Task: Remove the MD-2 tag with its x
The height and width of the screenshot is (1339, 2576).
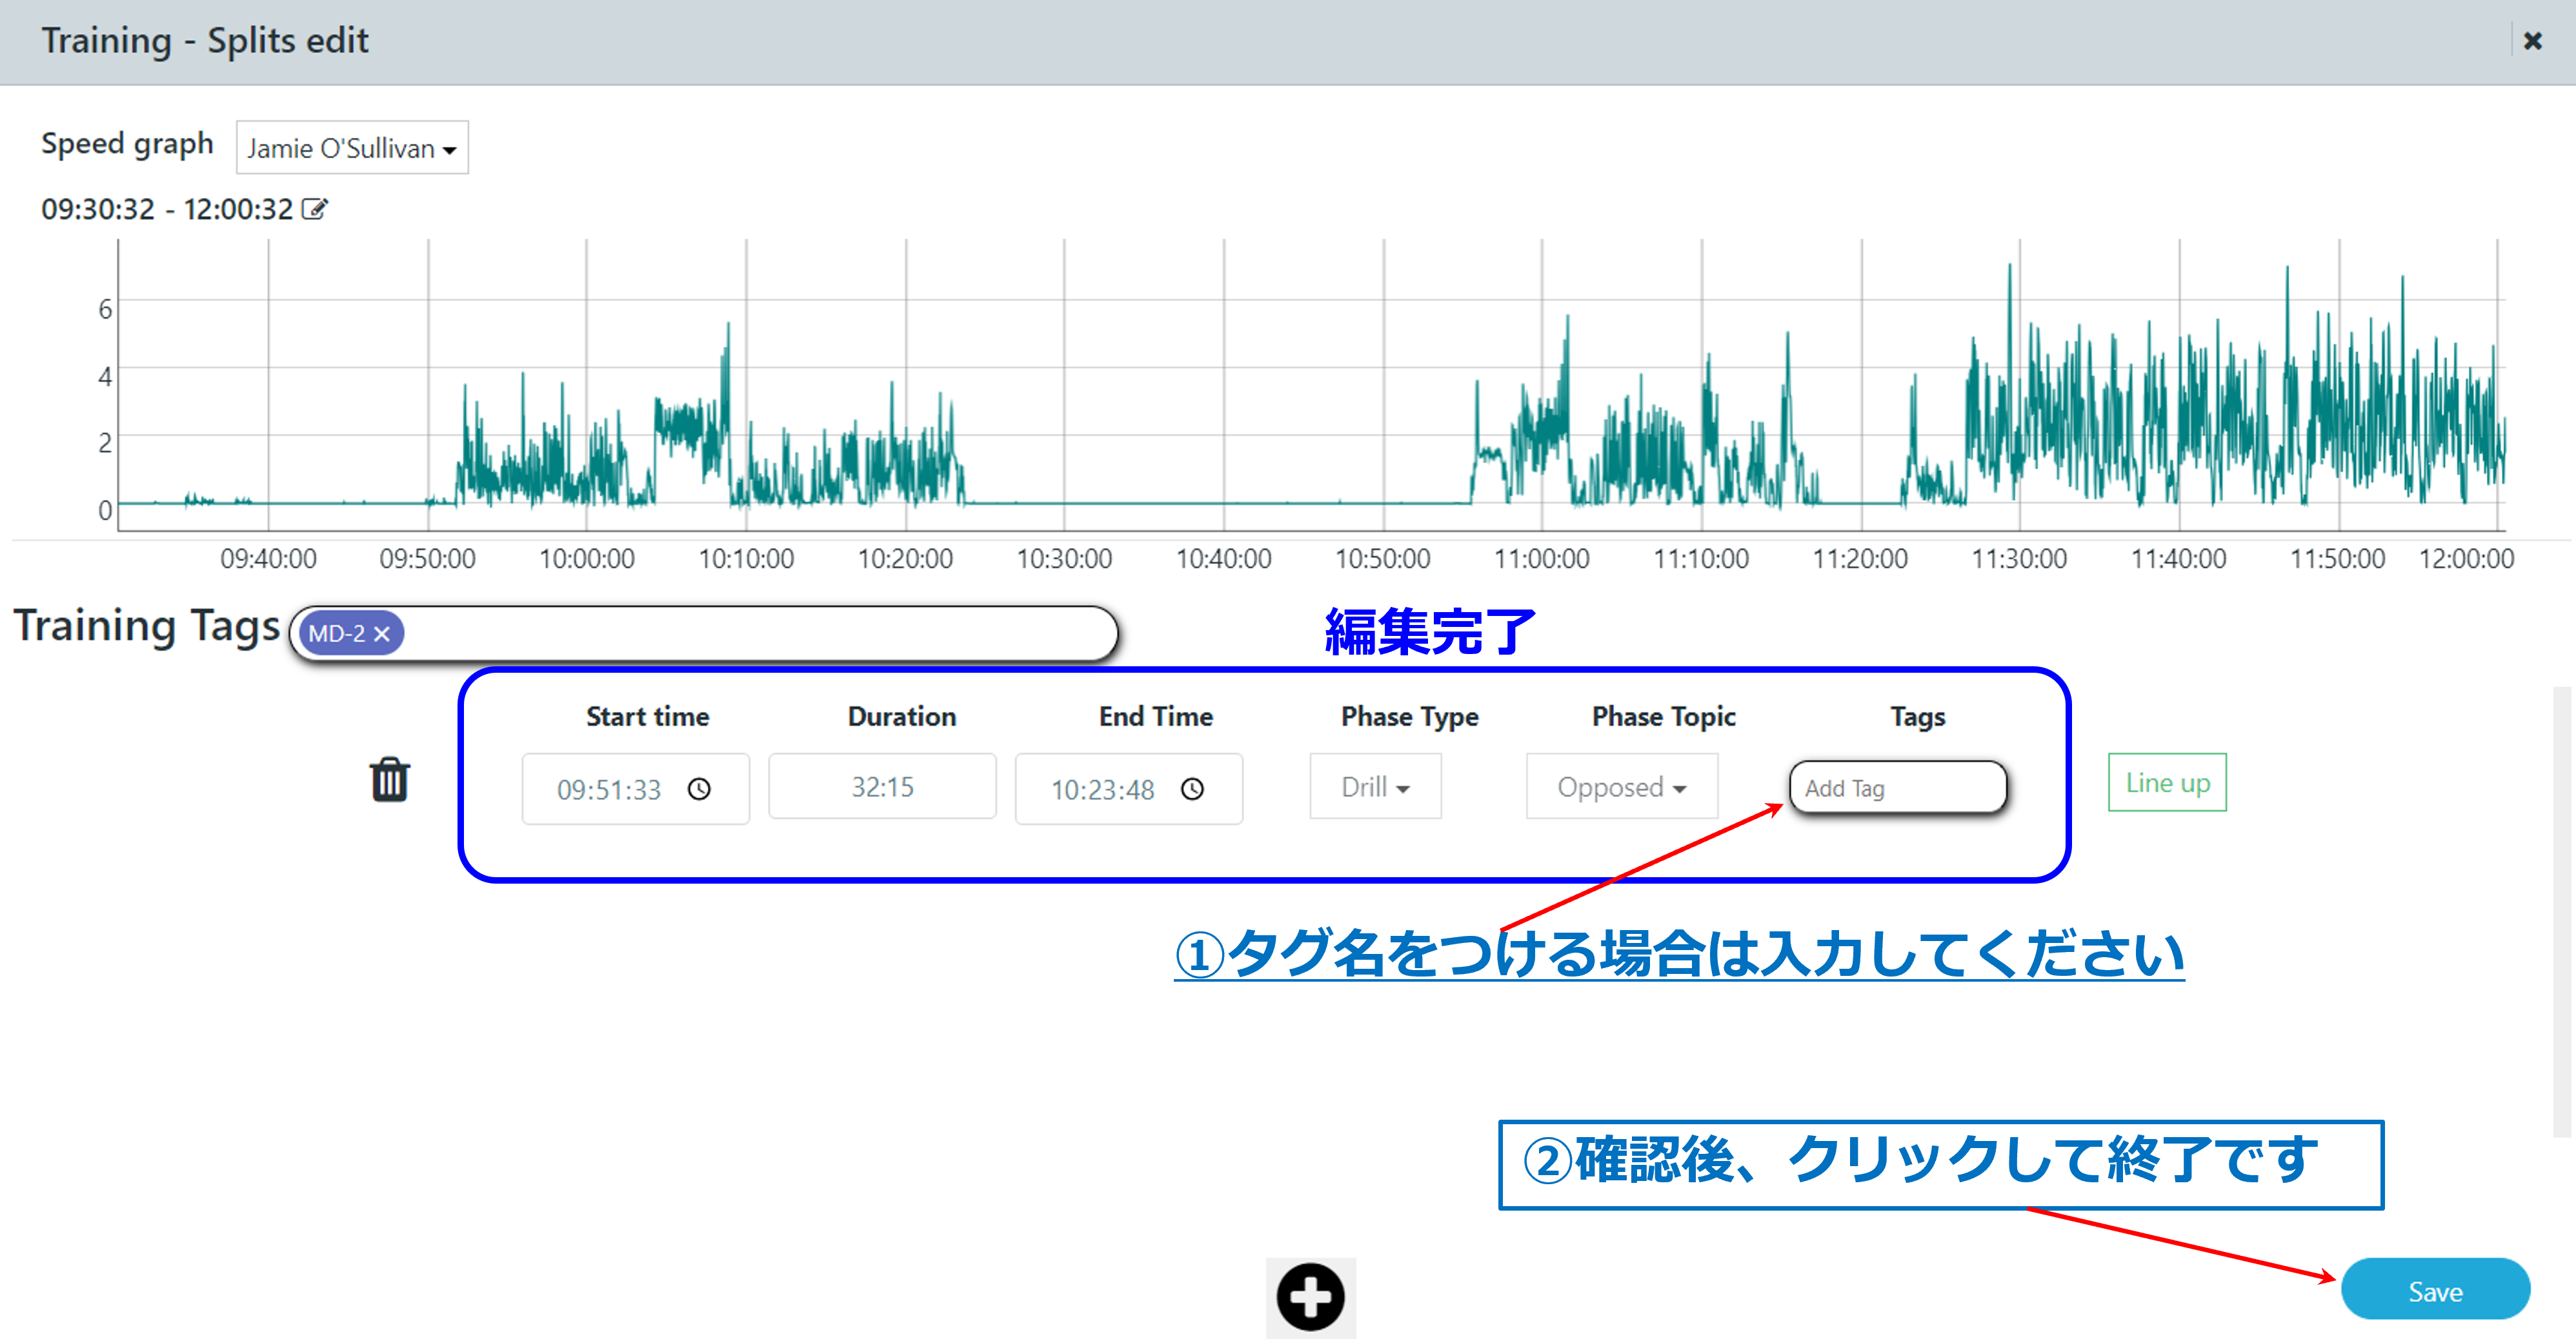Action: pyautogui.click(x=382, y=633)
